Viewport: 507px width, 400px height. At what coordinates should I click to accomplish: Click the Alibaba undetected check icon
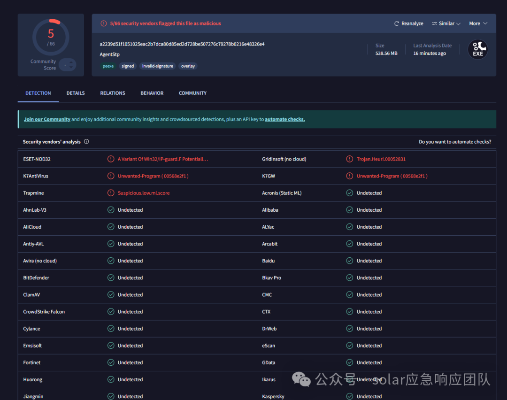pyautogui.click(x=350, y=210)
